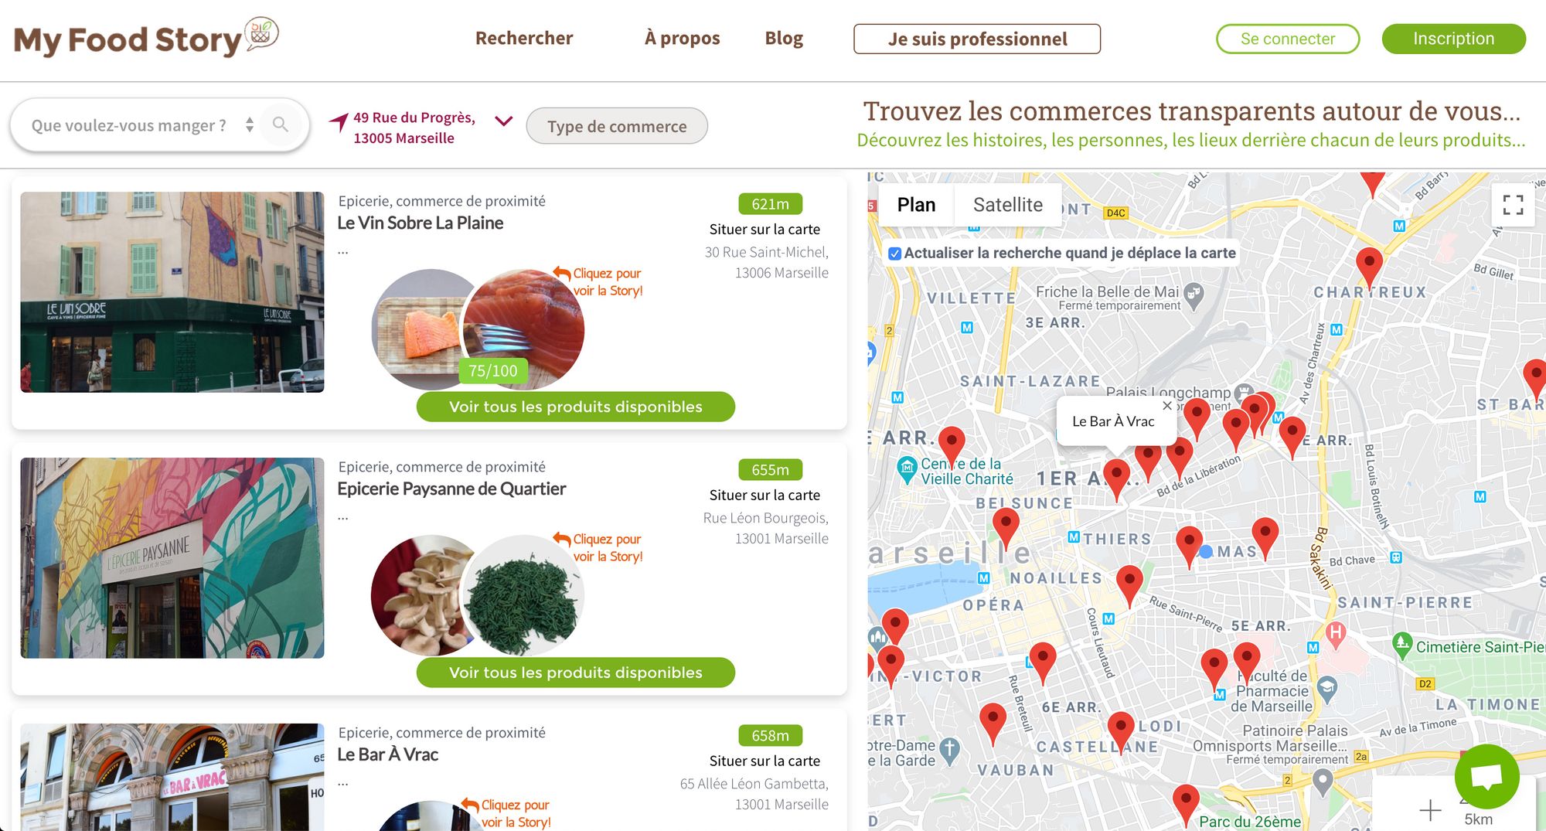Click the Se connecter button
1546x831 pixels.
point(1288,39)
